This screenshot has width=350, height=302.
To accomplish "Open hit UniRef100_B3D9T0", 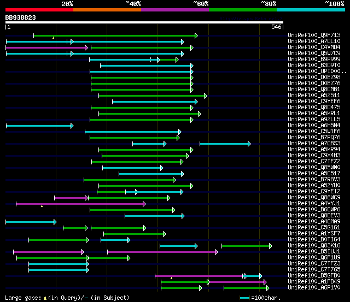I will pos(314,65).
